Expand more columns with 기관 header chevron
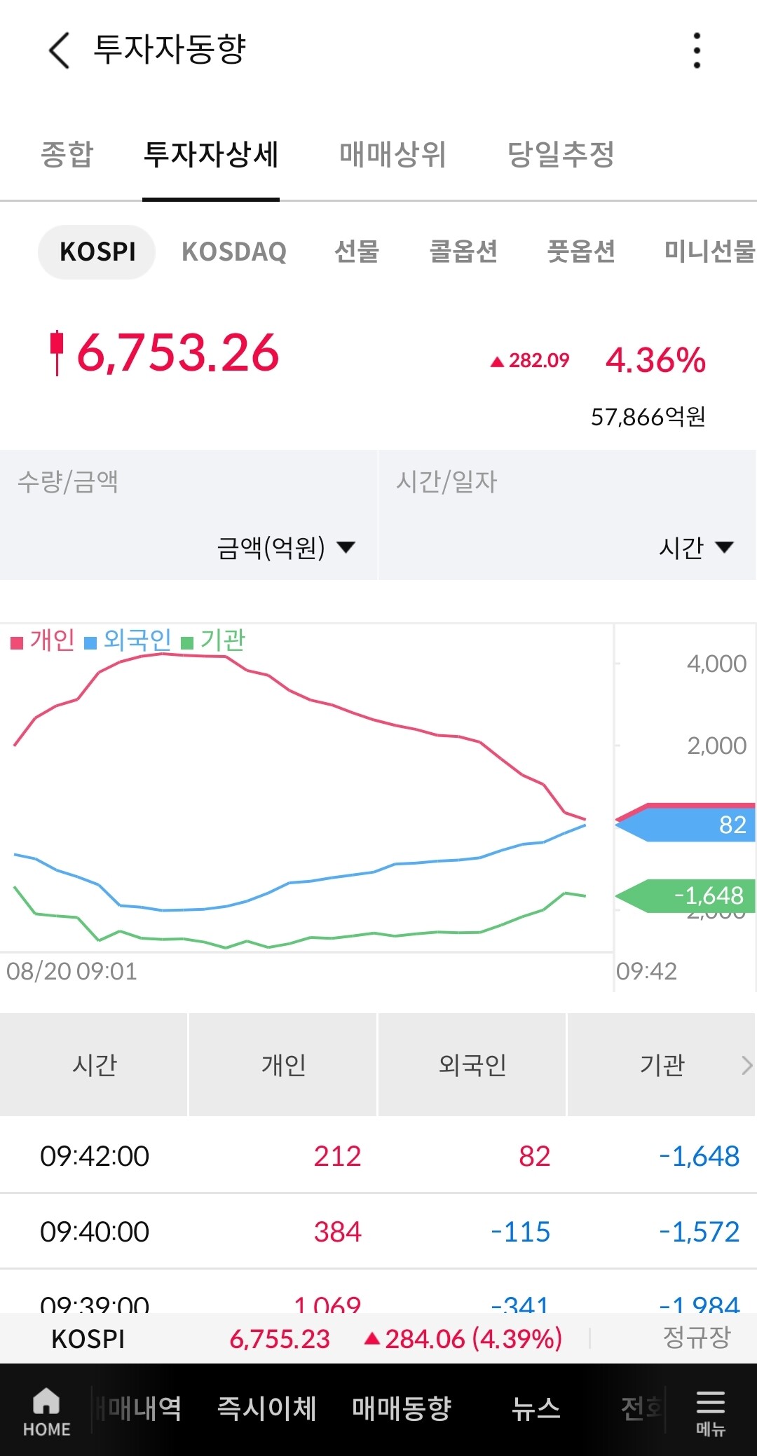The width and height of the screenshot is (757, 1456). pyautogui.click(x=746, y=1065)
